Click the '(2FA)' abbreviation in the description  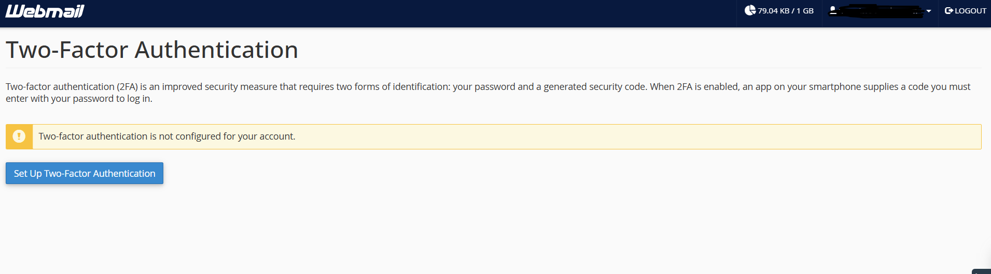127,87
